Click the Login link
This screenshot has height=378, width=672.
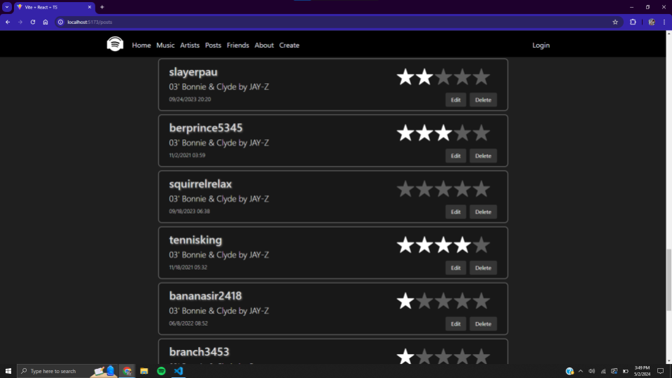541,45
